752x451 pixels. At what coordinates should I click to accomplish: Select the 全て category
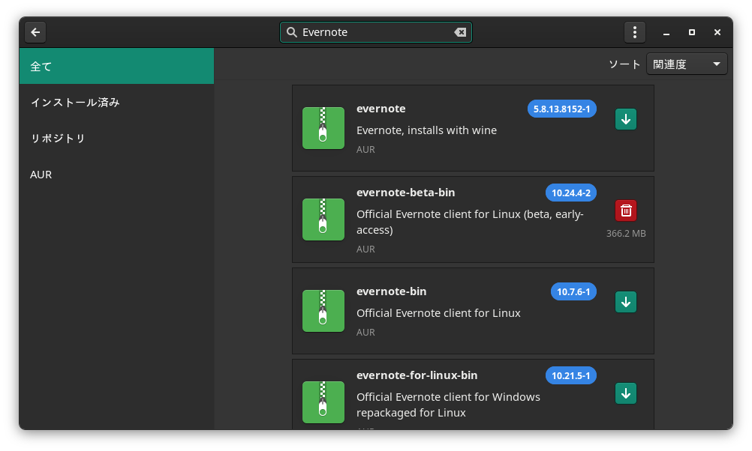[116, 66]
